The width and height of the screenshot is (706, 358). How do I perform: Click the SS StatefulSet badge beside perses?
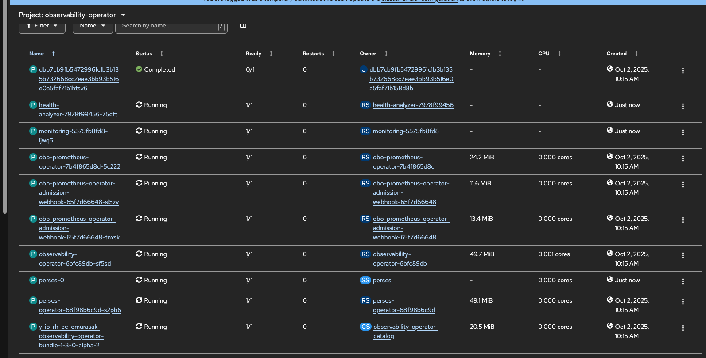(365, 280)
